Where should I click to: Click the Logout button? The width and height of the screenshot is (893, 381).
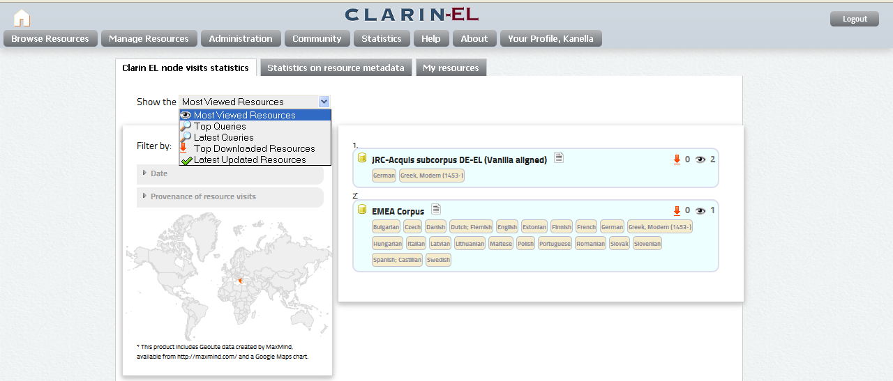tap(855, 19)
